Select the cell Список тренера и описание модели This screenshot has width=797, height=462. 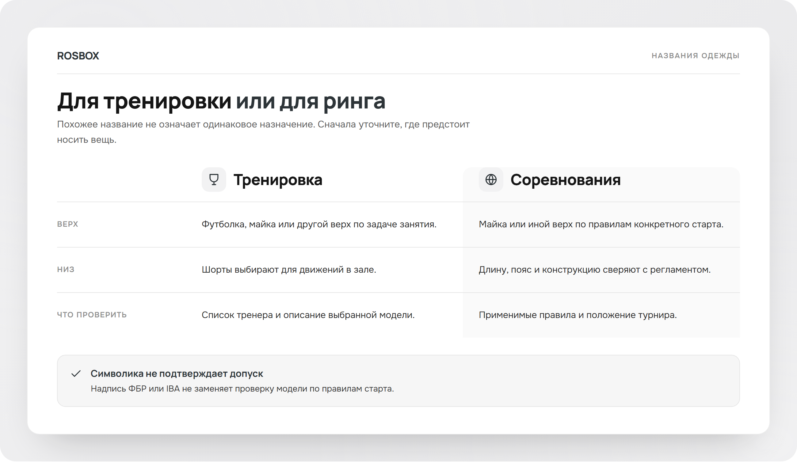click(308, 315)
